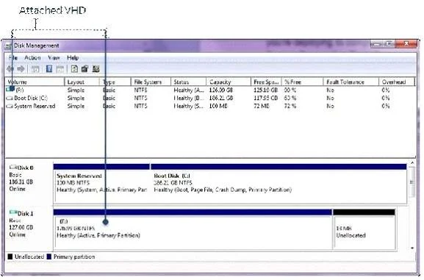Click the action pane toolbar icon beside Help

[x=60, y=69]
